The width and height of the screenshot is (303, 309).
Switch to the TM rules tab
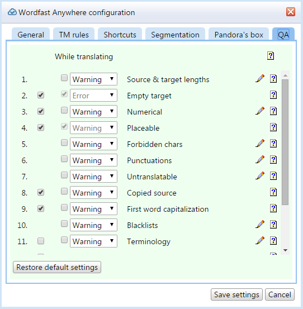[x=74, y=35]
